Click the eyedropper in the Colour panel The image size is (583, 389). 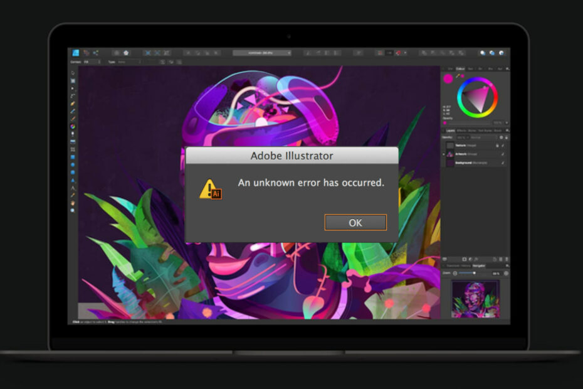458,76
